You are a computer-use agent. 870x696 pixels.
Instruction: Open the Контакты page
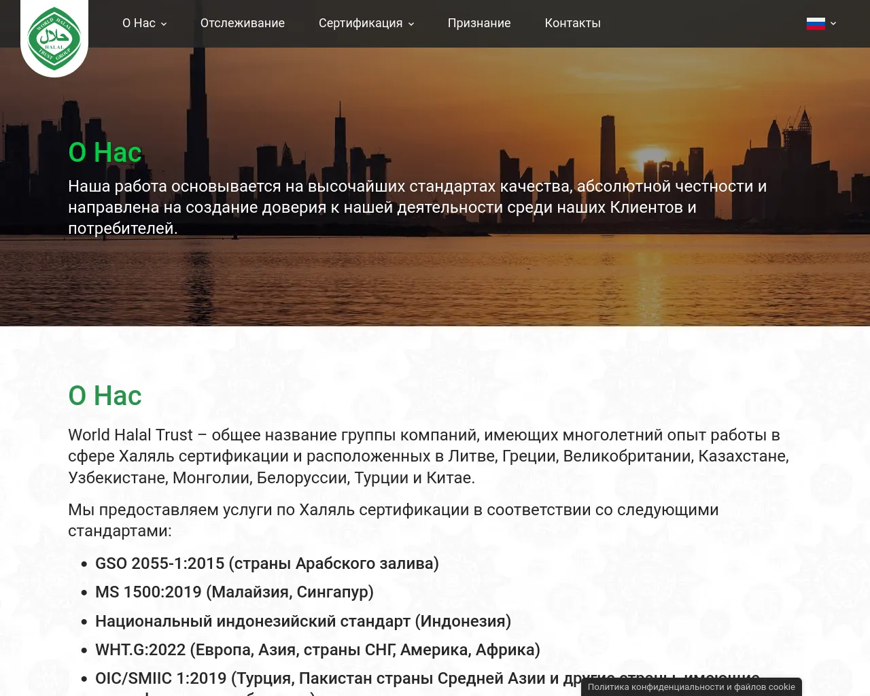pos(573,23)
